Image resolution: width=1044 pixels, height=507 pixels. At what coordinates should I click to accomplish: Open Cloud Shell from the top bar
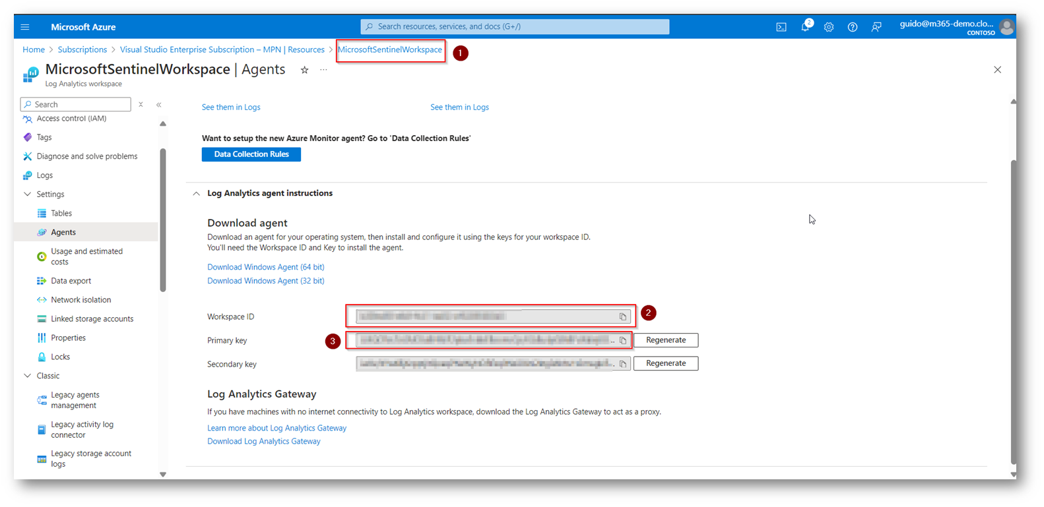coord(781,27)
